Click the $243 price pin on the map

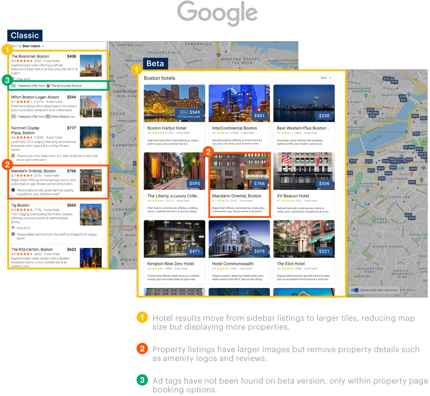point(412,182)
